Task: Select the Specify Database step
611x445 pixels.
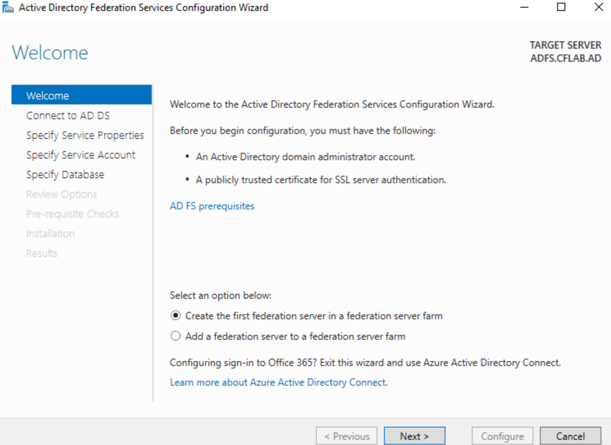Action: coord(65,174)
